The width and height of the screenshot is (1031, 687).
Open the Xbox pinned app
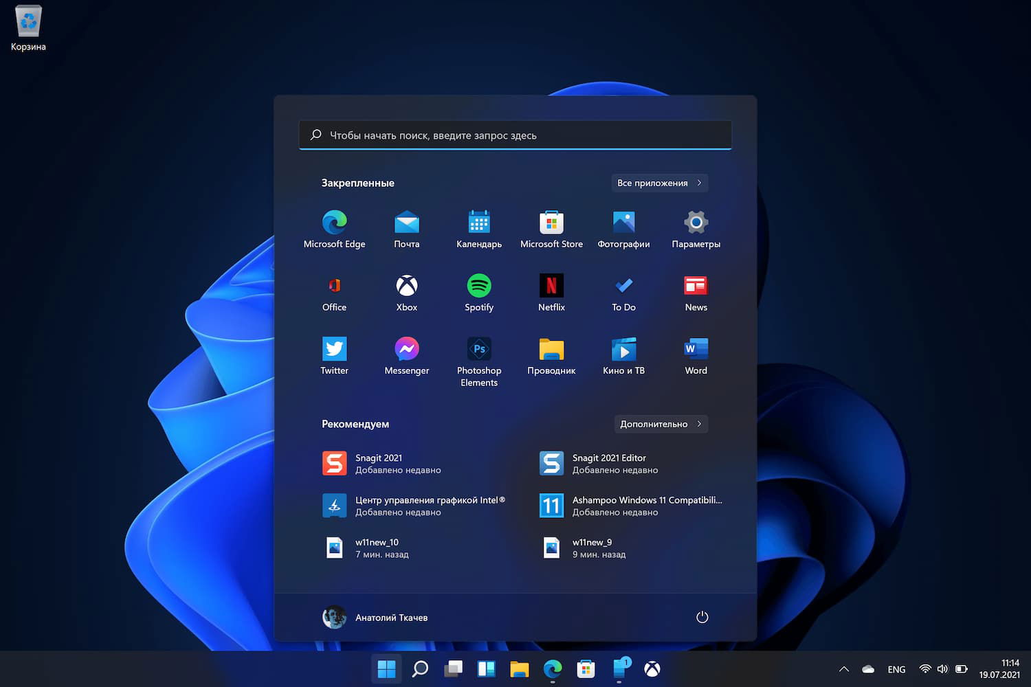(x=407, y=293)
